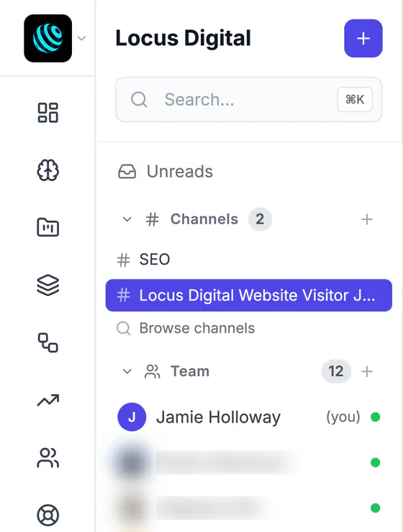
Task: Click the magnifier icon in search box
Action: 139,99
